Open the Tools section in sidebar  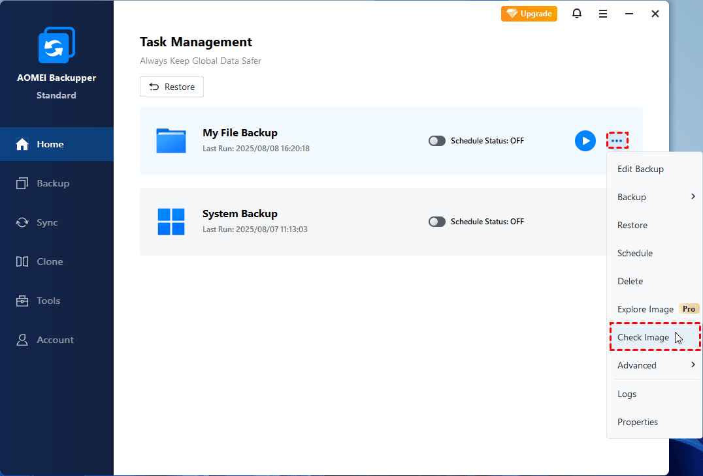coord(49,301)
